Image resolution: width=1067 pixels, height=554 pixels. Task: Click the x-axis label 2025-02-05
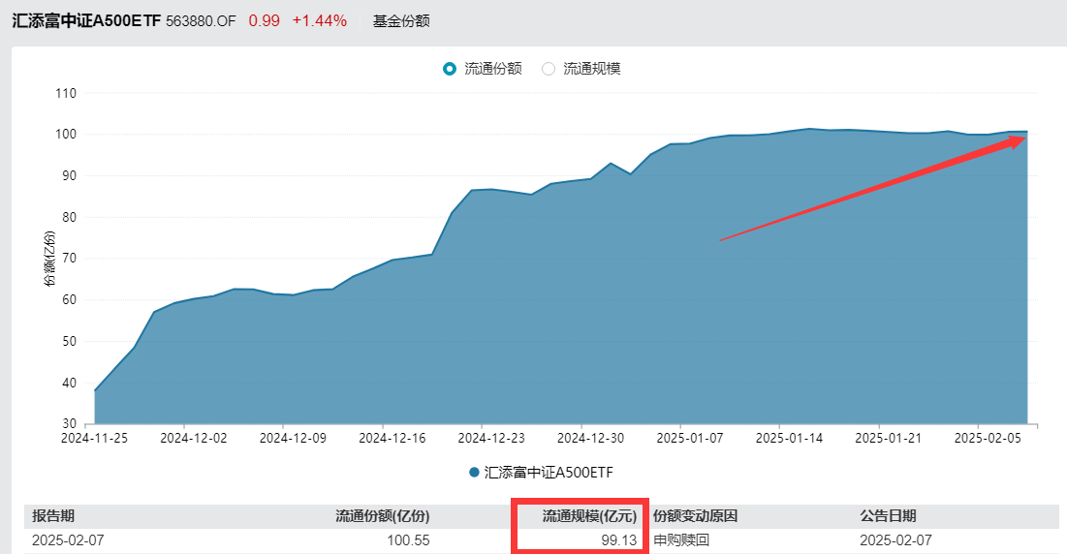988,439
